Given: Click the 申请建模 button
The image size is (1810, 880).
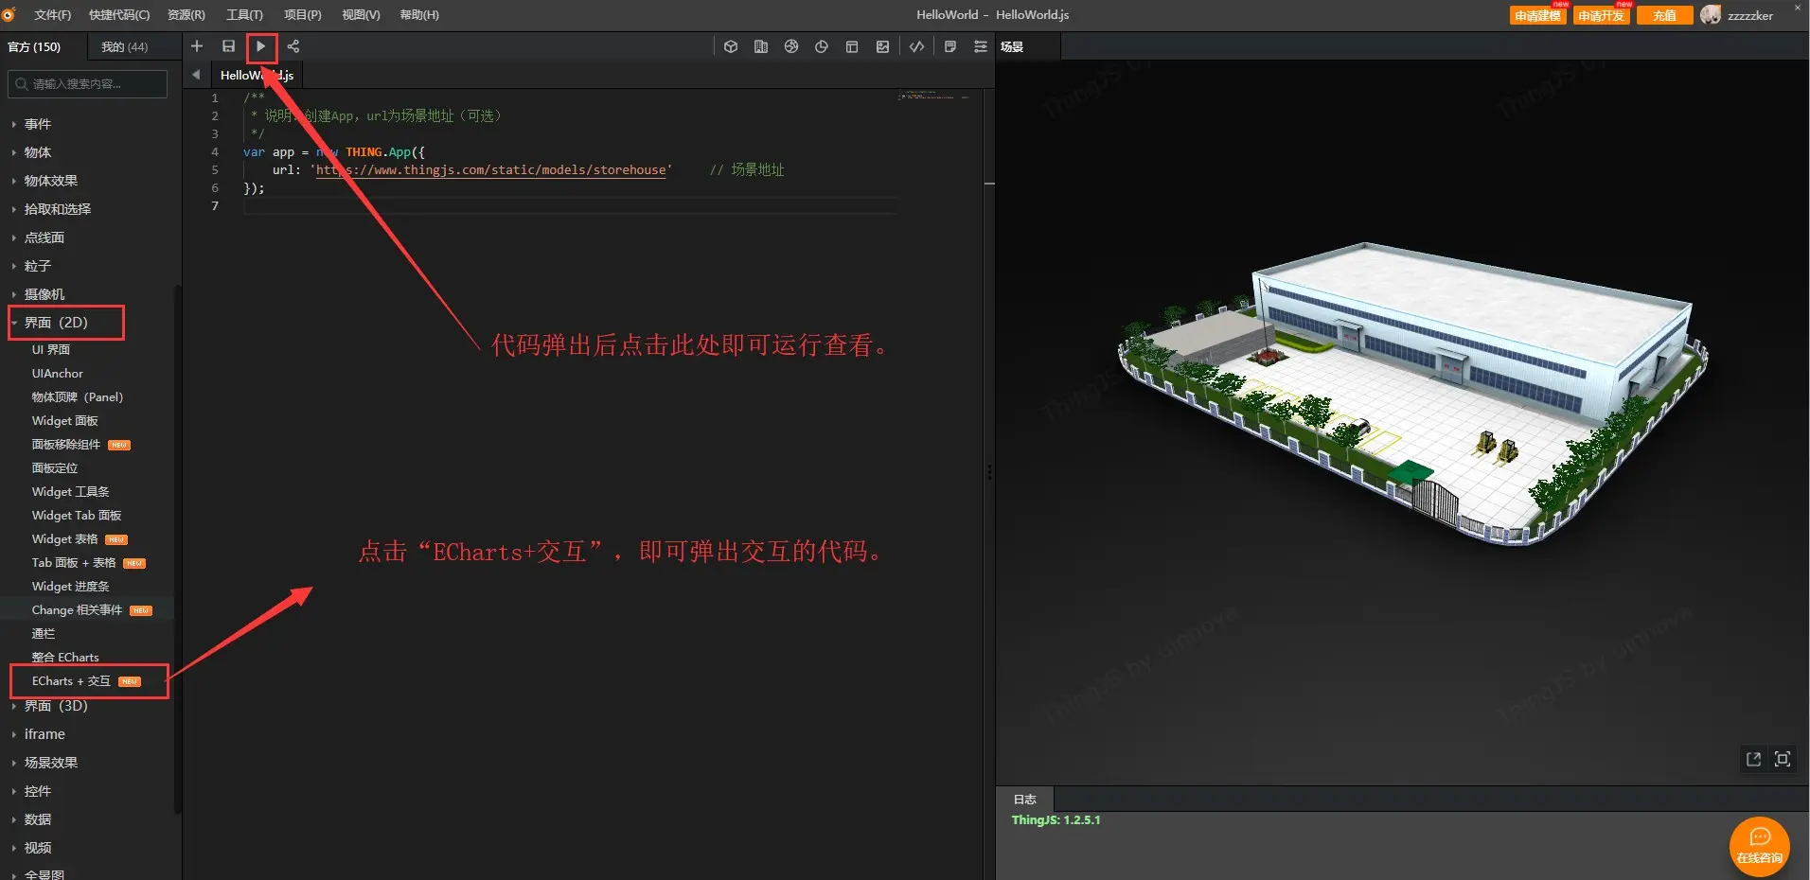Looking at the screenshot, I should [x=1537, y=15].
